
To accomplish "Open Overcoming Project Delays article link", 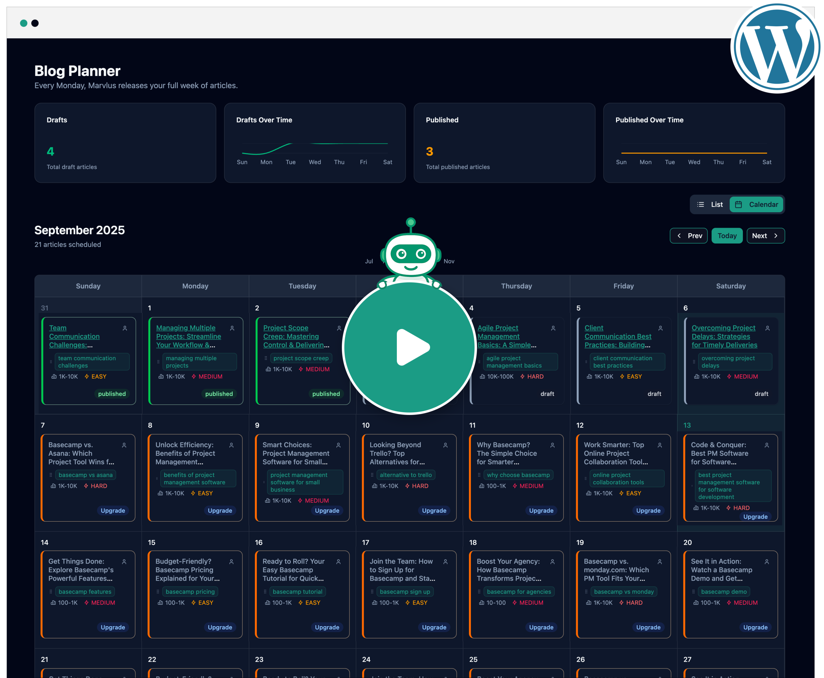I will click(x=724, y=336).
